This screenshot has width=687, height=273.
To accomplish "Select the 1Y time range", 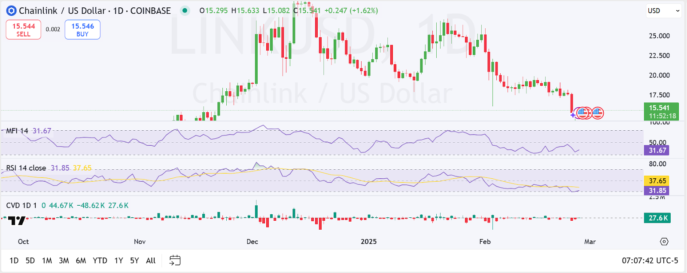I will (x=119, y=261).
